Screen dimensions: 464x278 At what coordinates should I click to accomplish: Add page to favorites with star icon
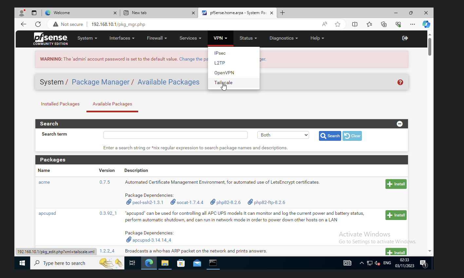tap(338, 24)
